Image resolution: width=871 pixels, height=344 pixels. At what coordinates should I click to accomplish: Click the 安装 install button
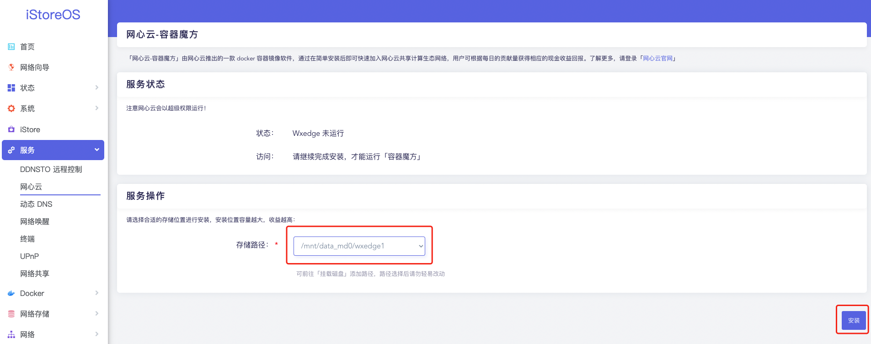point(854,320)
